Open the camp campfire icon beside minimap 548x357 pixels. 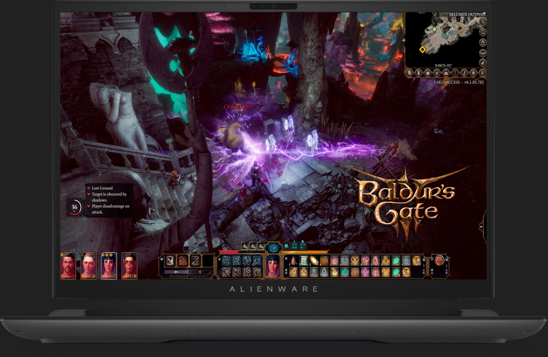pyautogui.click(x=483, y=42)
